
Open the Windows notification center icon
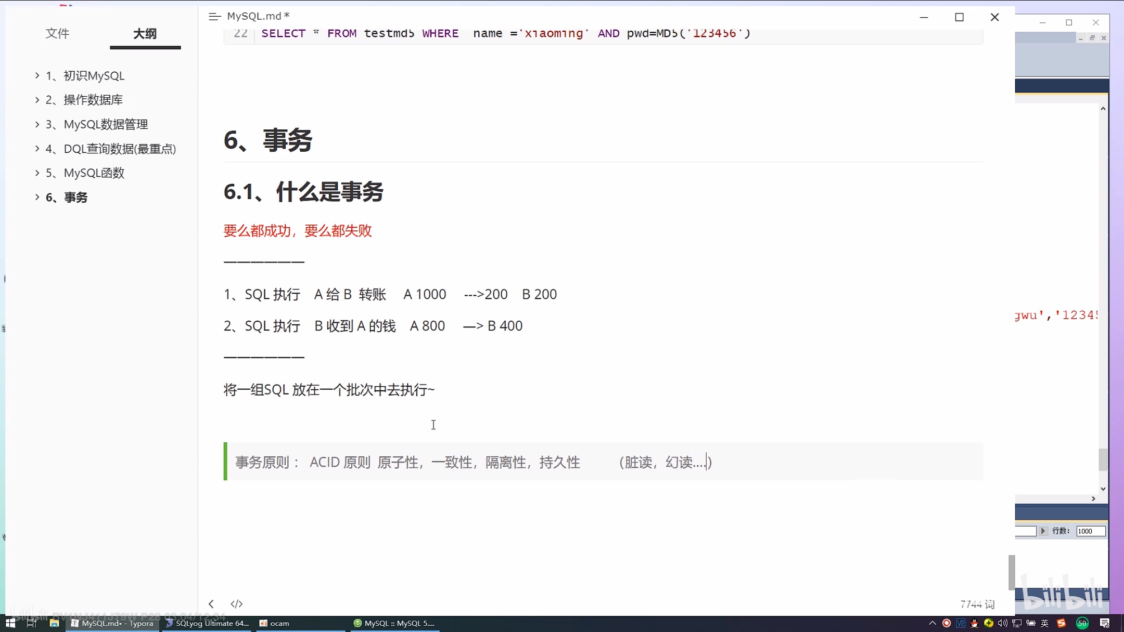click(1105, 623)
